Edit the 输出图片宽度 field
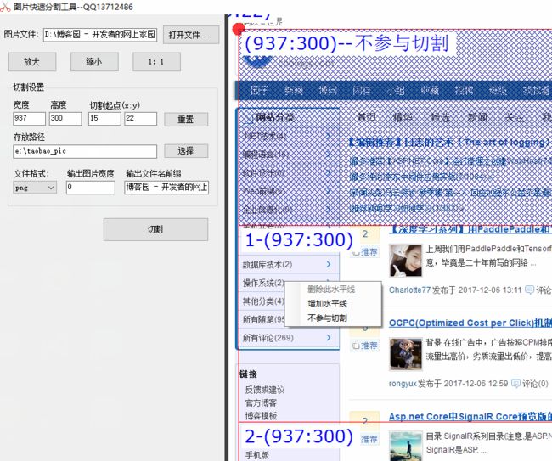The width and height of the screenshot is (552, 461). (91, 188)
